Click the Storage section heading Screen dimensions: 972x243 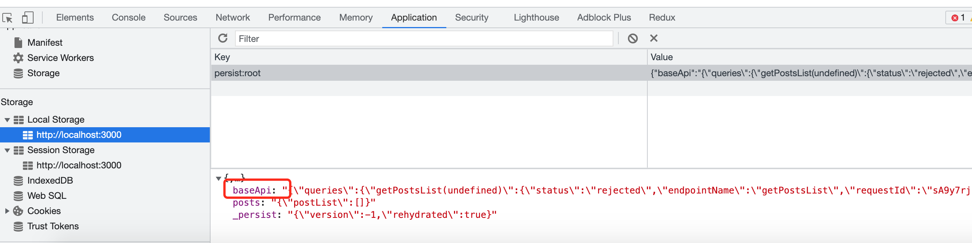[x=17, y=102]
